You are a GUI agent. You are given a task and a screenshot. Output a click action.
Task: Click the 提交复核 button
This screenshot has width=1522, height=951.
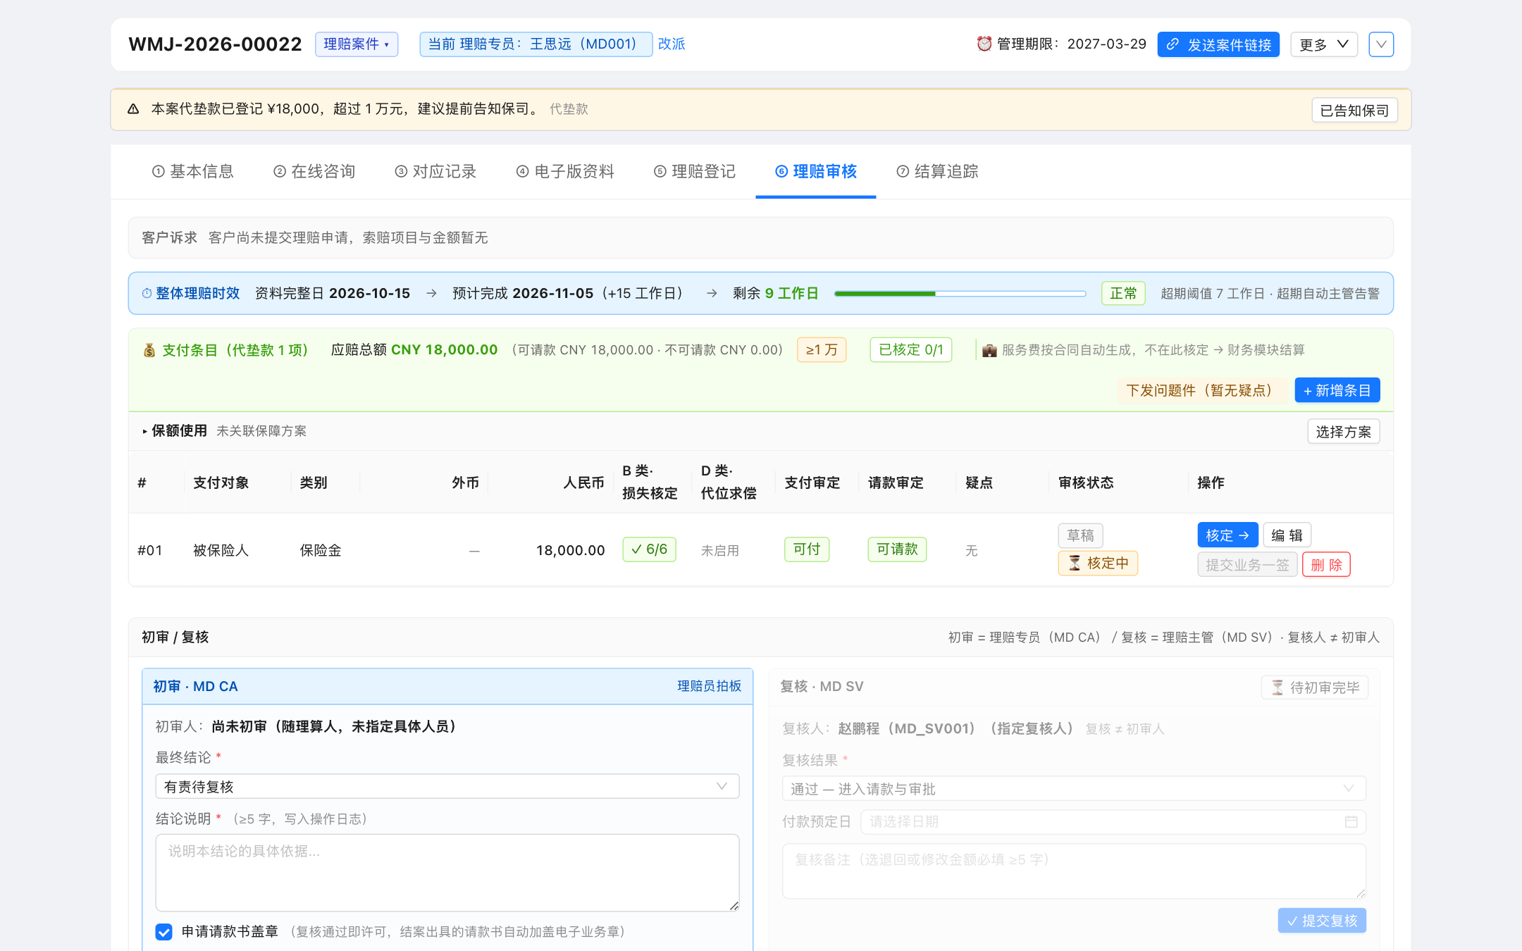(x=1322, y=920)
